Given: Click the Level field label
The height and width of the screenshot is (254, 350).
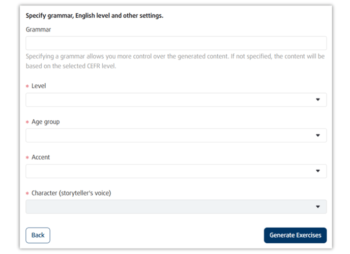Looking at the screenshot, I should [39, 86].
